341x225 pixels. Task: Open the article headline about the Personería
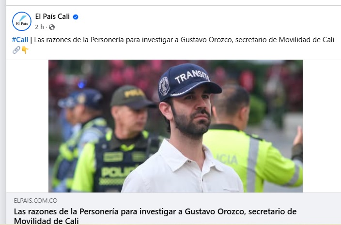pyautogui.click(x=155, y=216)
